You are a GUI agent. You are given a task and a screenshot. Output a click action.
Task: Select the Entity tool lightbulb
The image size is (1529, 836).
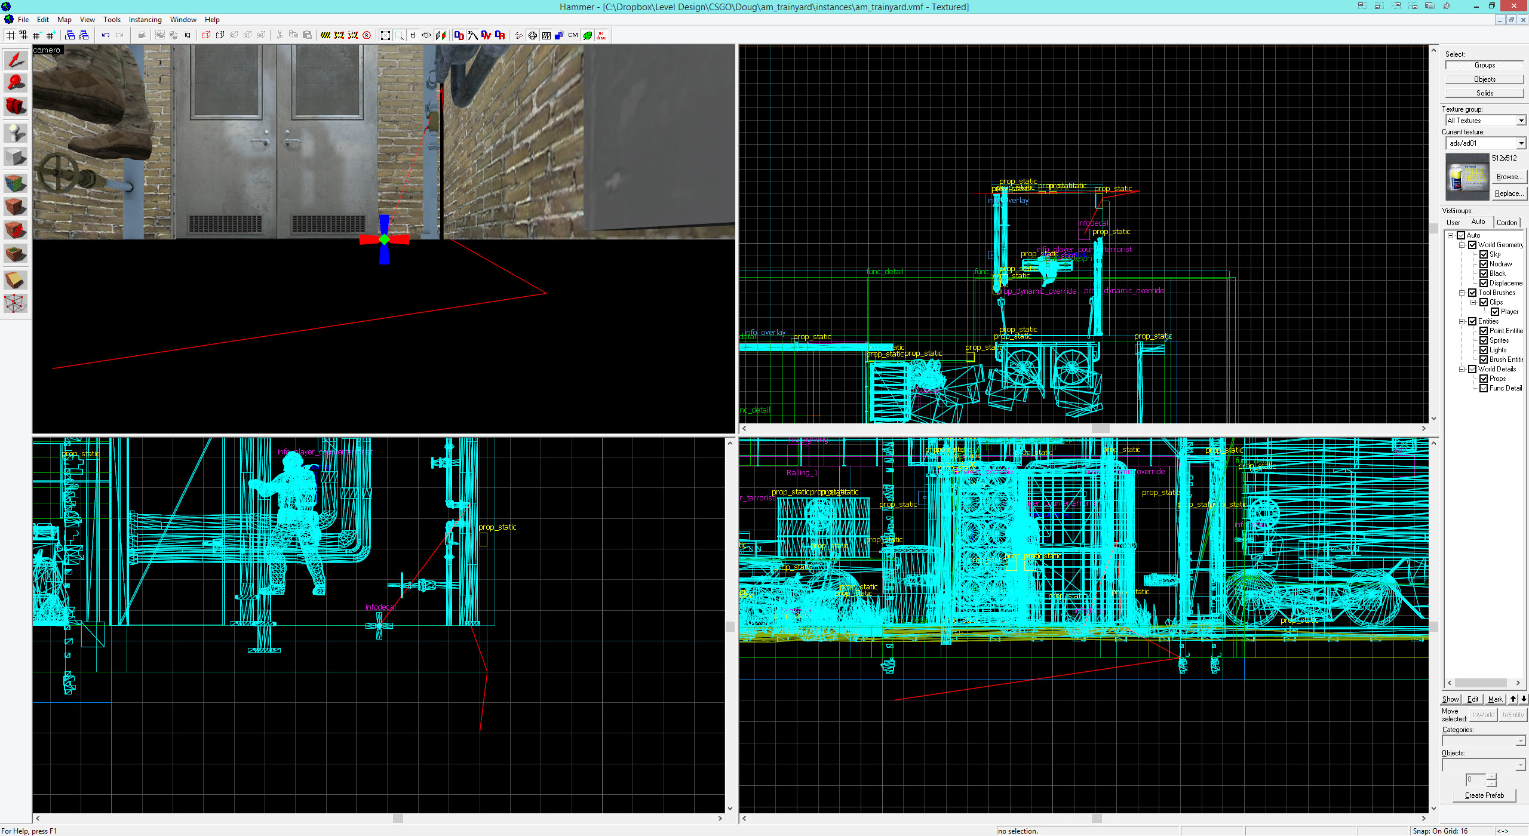16,133
